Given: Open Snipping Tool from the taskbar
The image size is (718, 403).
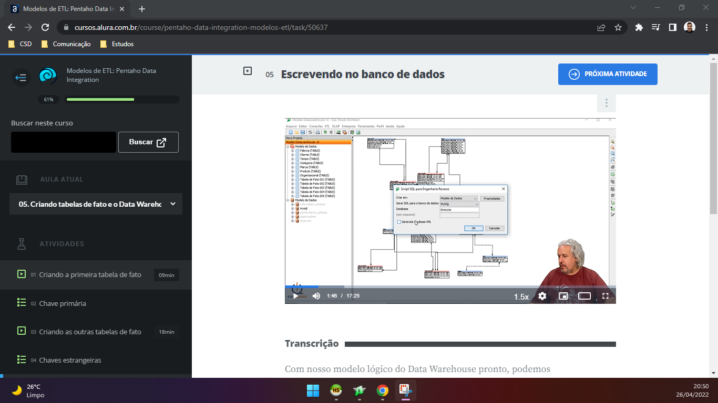Looking at the screenshot, I should click(405, 390).
